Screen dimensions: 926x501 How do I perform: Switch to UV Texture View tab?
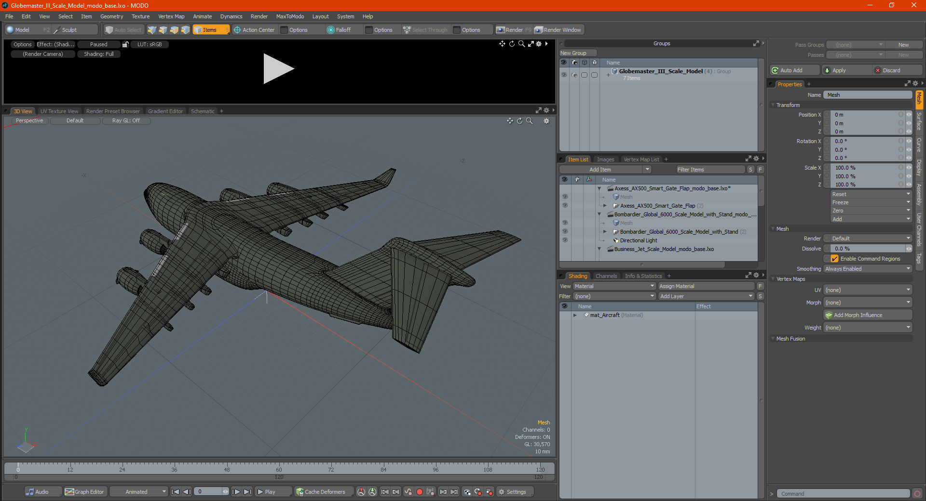(59, 111)
